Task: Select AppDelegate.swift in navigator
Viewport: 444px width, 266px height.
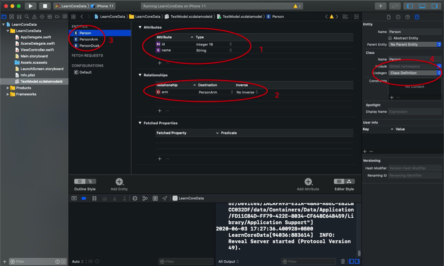Action: [36, 37]
